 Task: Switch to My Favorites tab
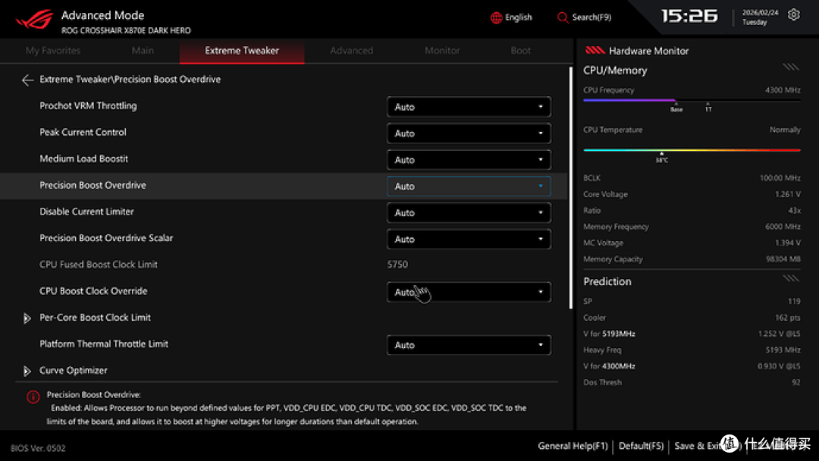(53, 51)
